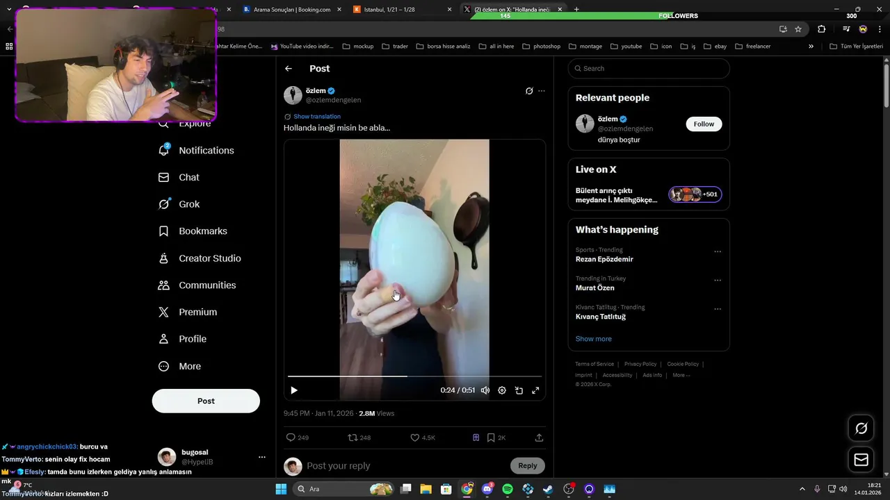Open Spotify from taskbar
890x500 pixels.
pos(508,489)
